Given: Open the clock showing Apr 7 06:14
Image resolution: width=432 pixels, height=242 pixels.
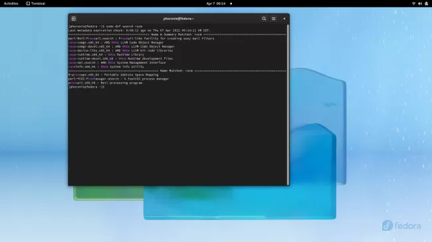Looking at the screenshot, I should tap(216, 3).
